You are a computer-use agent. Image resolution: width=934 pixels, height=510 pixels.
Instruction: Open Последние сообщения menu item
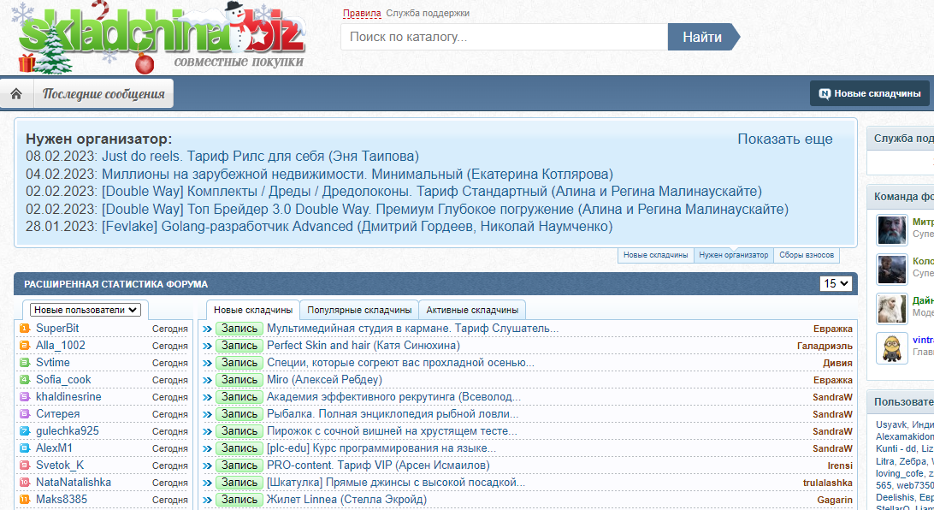(x=103, y=93)
